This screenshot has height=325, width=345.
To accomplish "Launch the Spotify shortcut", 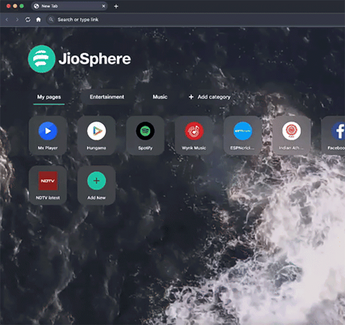I will coord(145,135).
